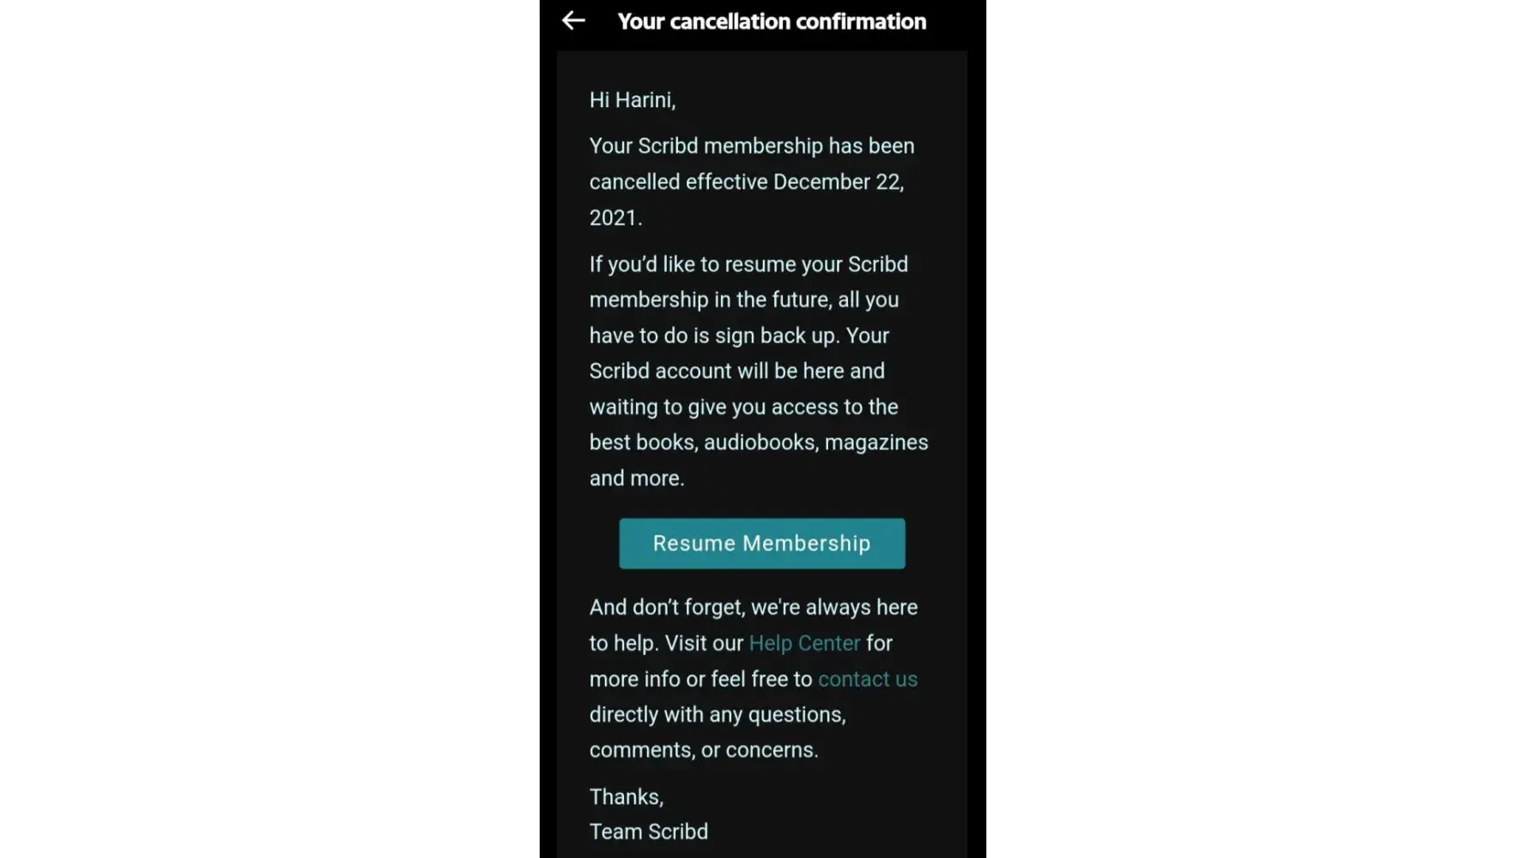Click the 'And don't forget' sentence line
This screenshot has height=858, width=1526.
tap(754, 607)
